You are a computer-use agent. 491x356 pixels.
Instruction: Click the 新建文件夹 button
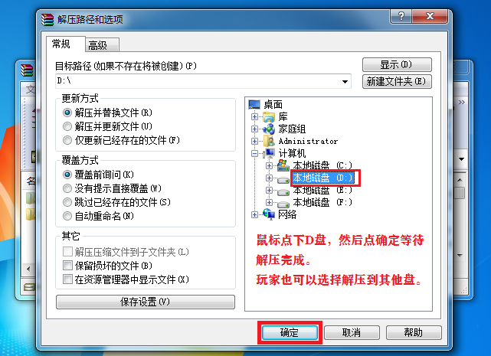click(397, 81)
